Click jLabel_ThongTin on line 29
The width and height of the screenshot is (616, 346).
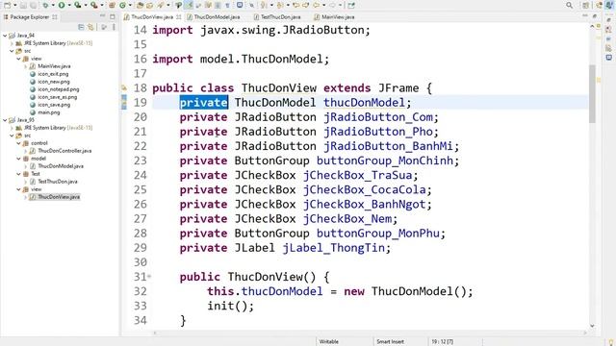(x=334, y=248)
